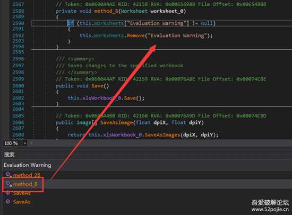The height and width of the screenshot is (215, 292).
Task: Click the method_26 result's method icon
Action: coord(8,175)
